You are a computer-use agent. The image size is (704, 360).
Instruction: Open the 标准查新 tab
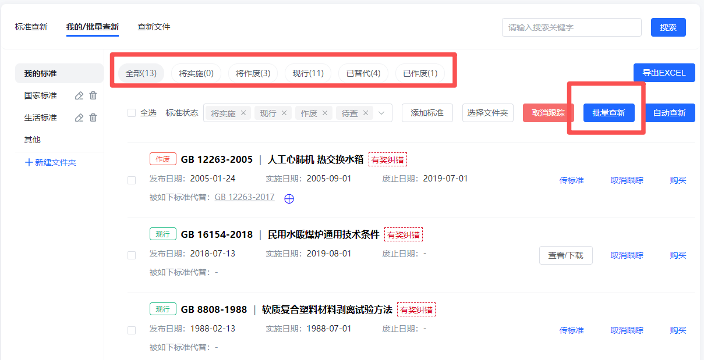(31, 27)
